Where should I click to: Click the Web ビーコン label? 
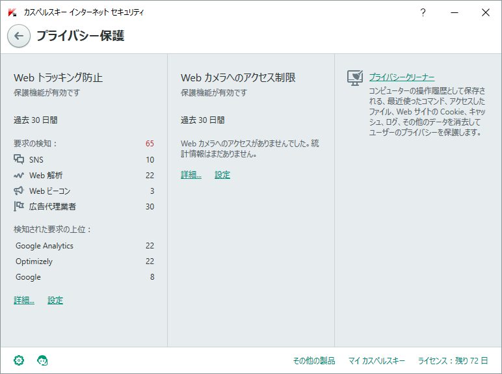click(49, 191)
